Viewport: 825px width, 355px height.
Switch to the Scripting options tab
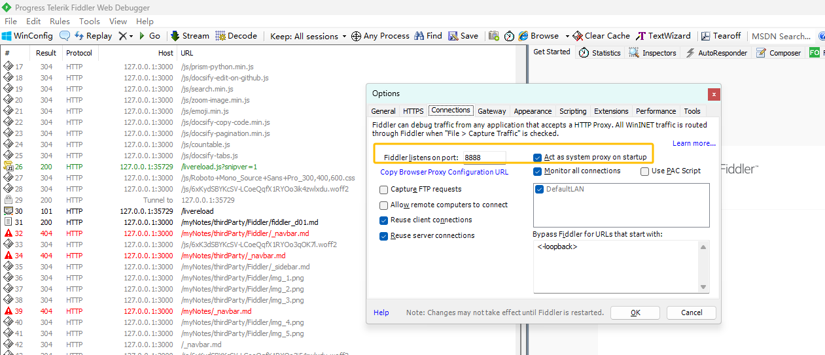tap(573, 111)
